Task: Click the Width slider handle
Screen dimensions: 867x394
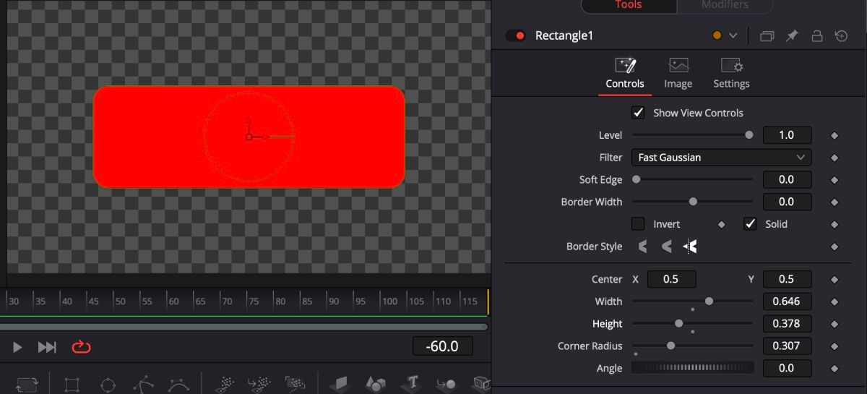Action: (x=709, y=301)
